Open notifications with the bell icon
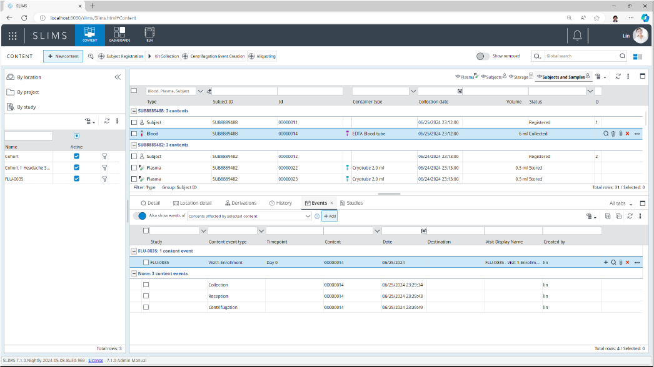The height and width of the screenshot is (367, 654). [x=577, y=36]
